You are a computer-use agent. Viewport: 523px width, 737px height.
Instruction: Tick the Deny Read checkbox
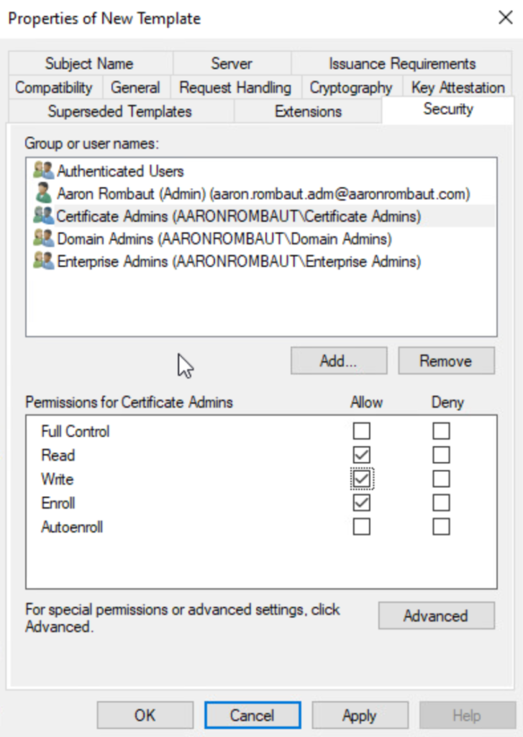pyautogui.click(x=441, y=456)
